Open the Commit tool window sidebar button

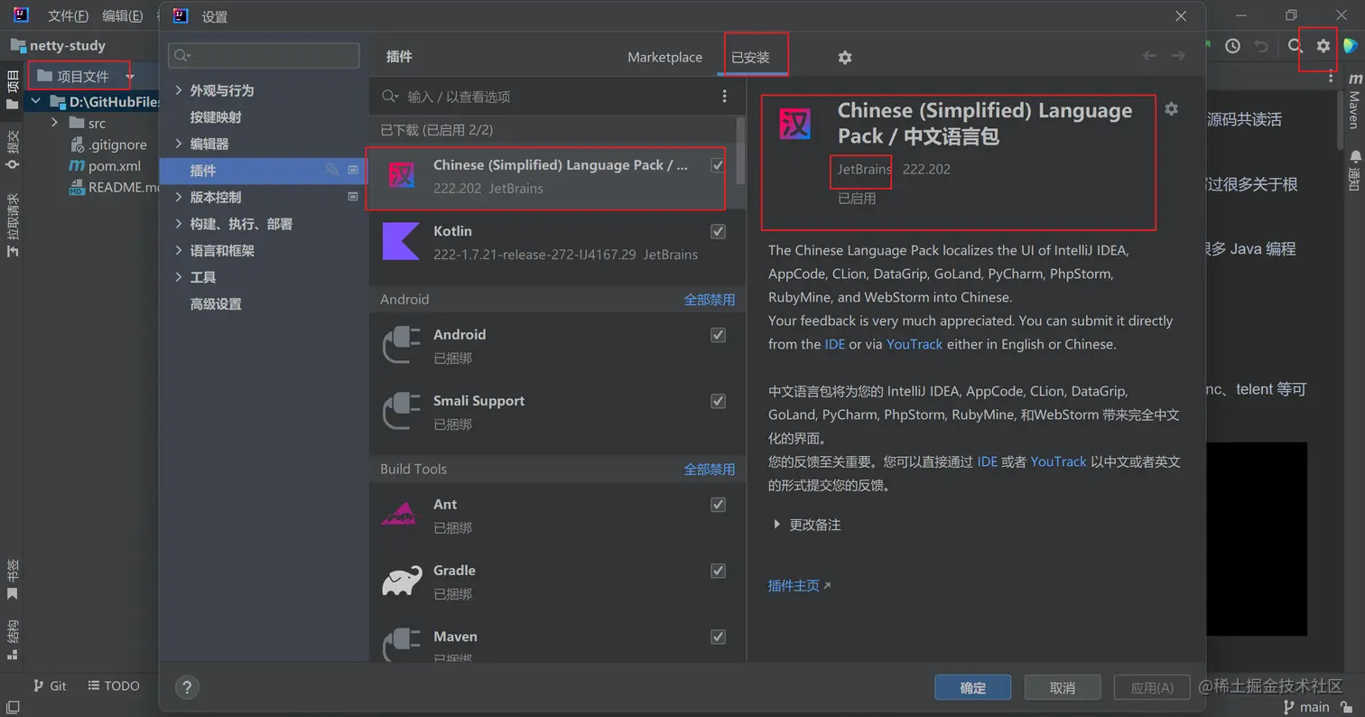click(13, 149)
